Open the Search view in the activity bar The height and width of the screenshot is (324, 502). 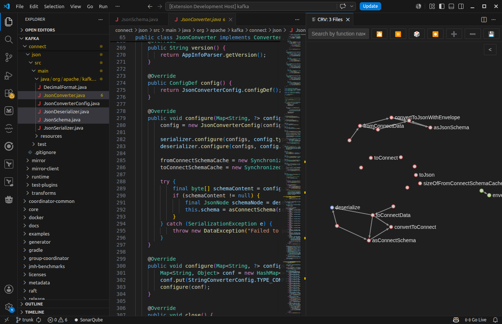[9, 40]
